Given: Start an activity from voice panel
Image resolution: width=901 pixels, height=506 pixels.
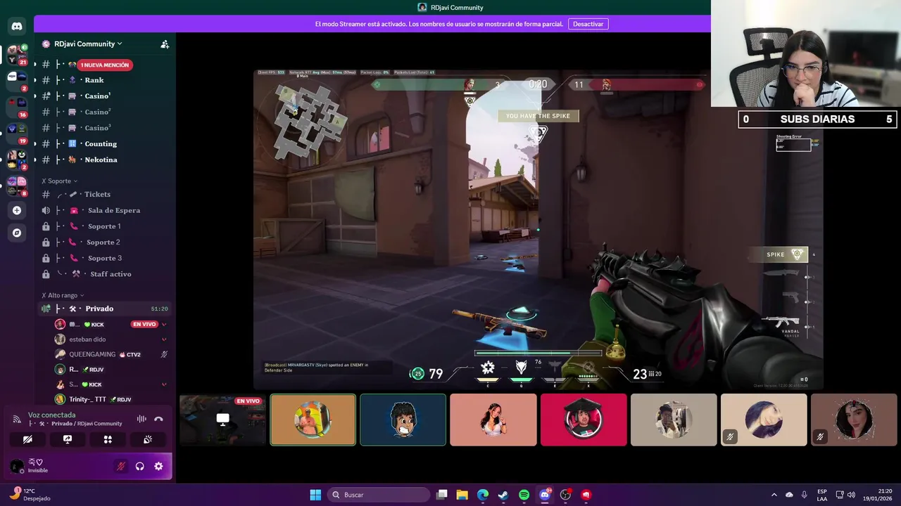Looking at the screenshot, I should pyautogui.click(x=108, y=439).
